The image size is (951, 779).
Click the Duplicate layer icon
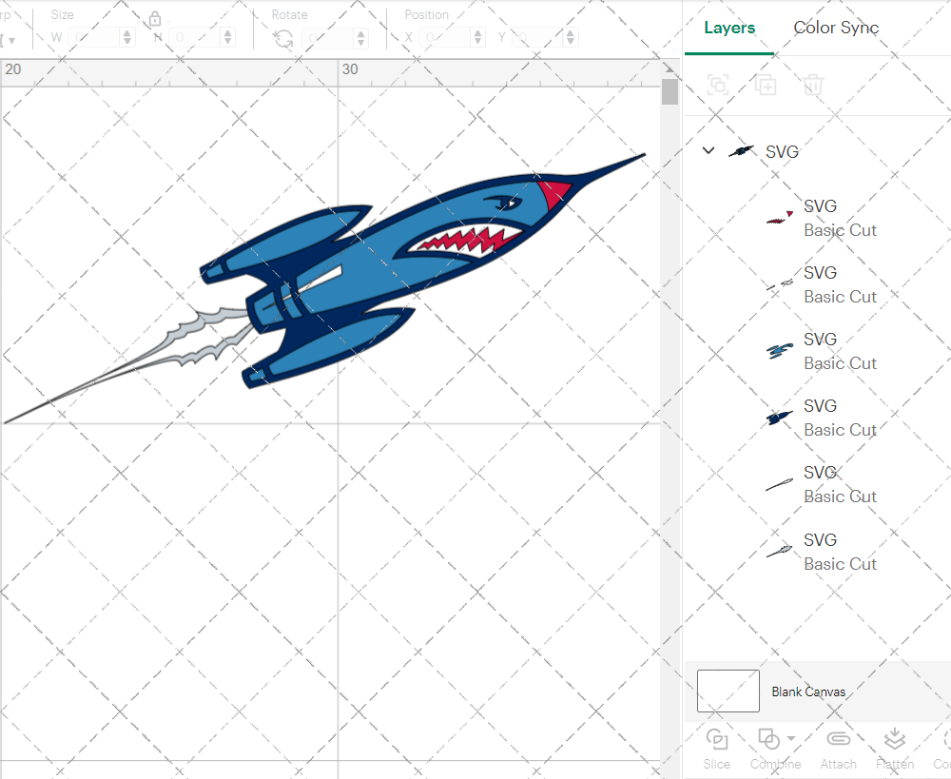(x=766, y=85)
